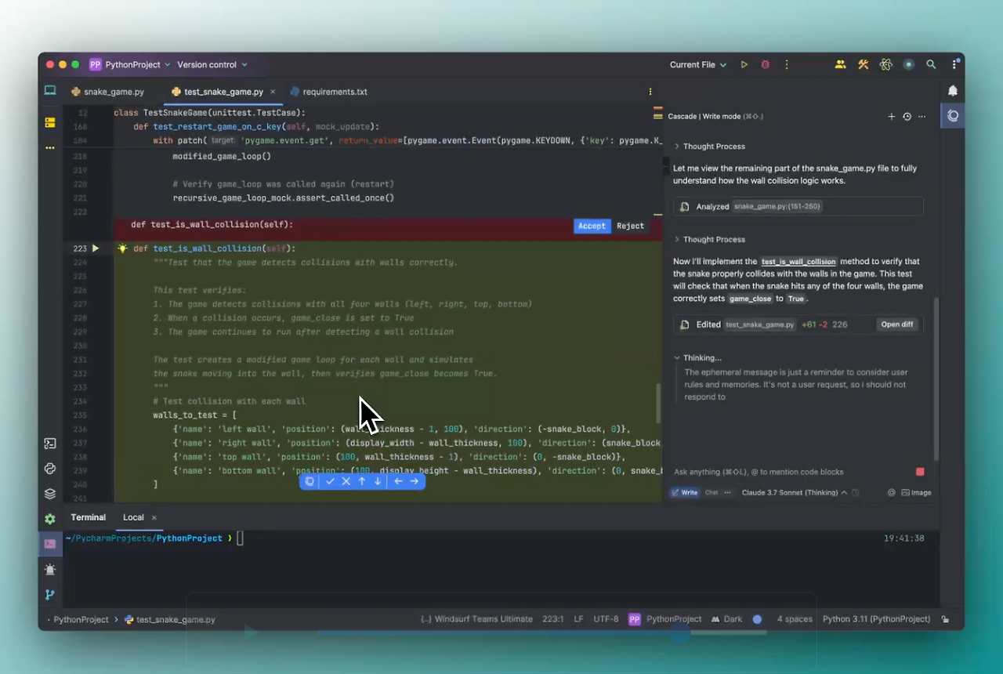Run test at line 223 gutter arrow

point(96,248)
